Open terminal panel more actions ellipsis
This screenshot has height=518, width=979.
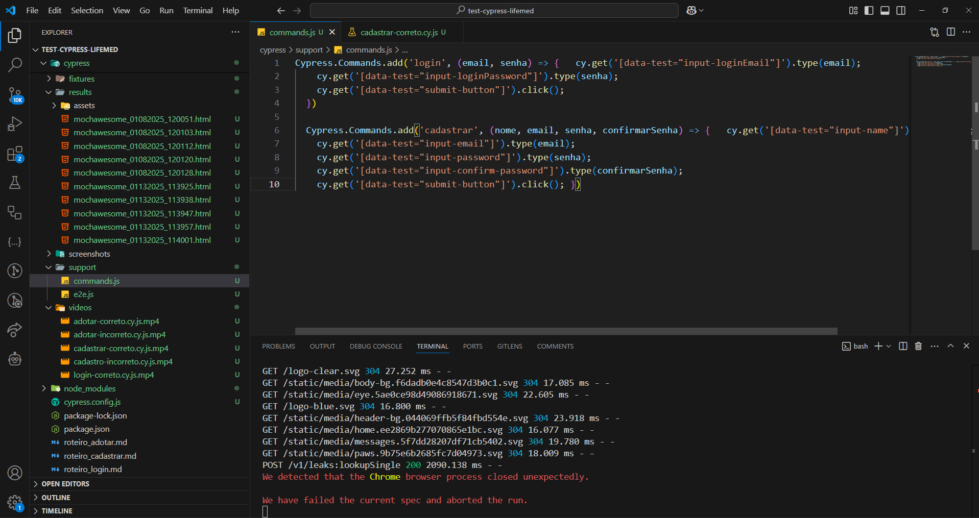pos(935,346)
